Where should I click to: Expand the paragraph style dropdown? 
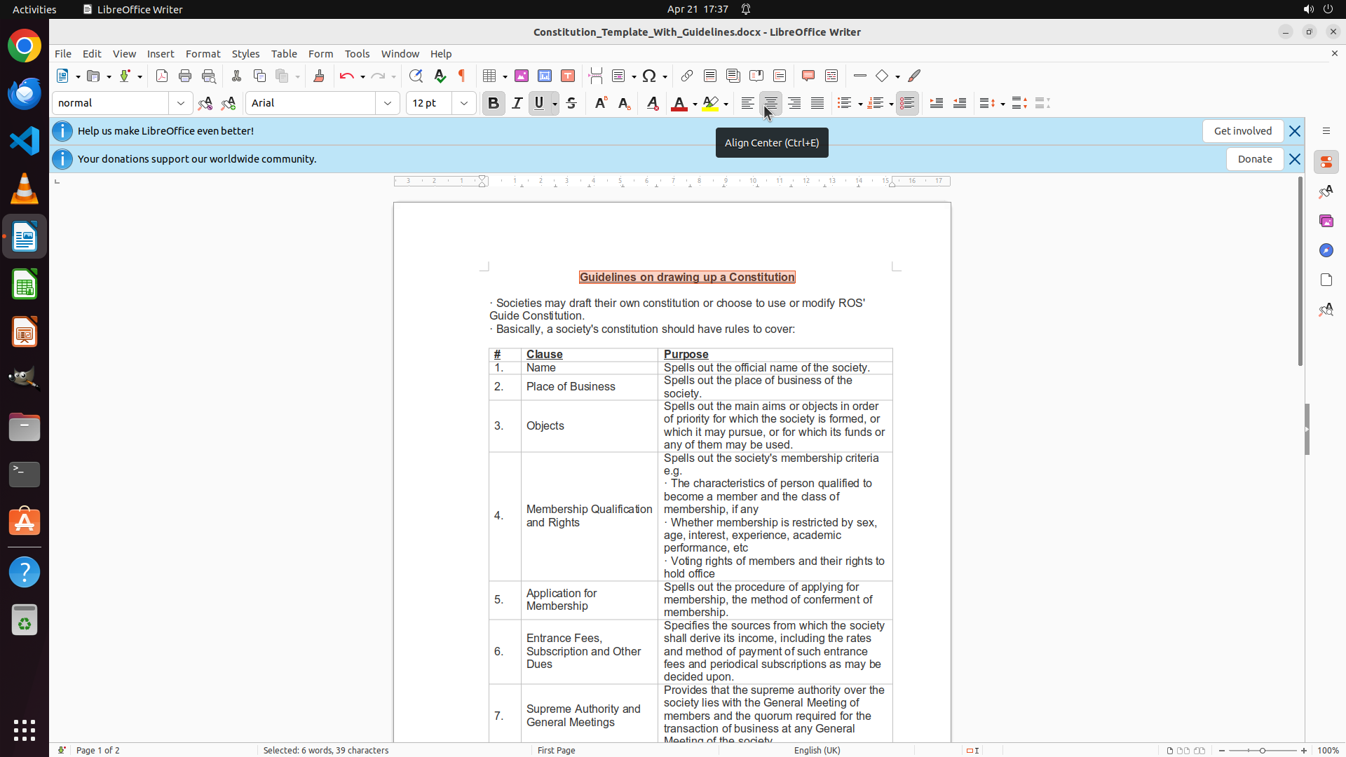(x=181, y=103)
